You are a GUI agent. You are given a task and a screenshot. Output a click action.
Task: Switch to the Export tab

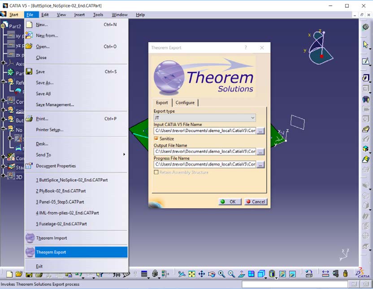coord(162,103)
